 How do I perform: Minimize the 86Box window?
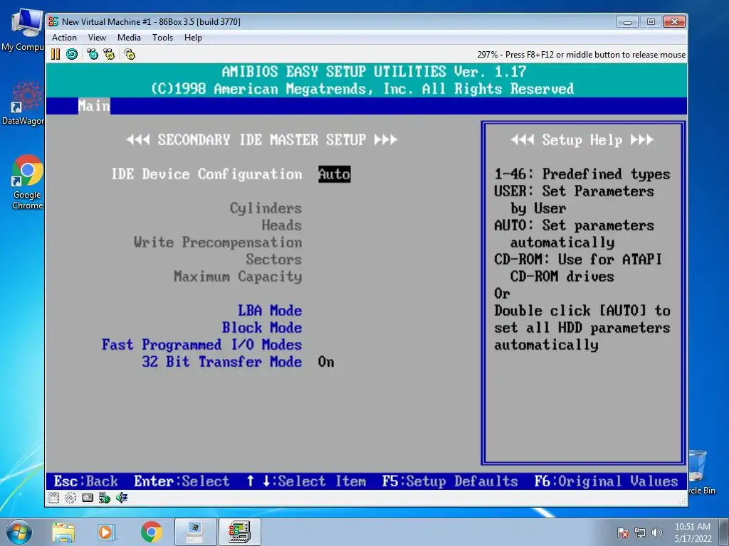(627, 21)
